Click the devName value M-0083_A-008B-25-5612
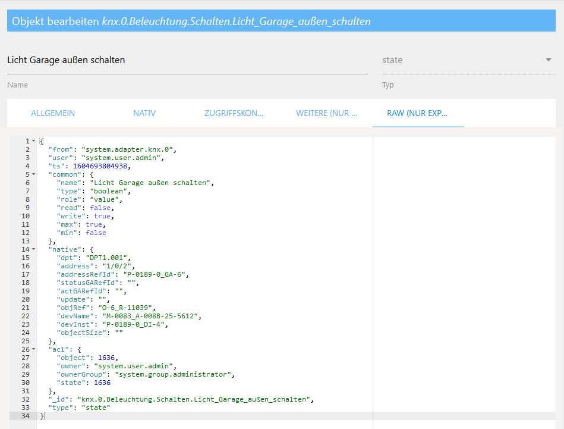 (150, 316)
